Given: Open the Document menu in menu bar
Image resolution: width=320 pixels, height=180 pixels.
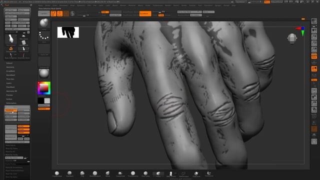Looking at the screenshot, I should click(63, 5).
